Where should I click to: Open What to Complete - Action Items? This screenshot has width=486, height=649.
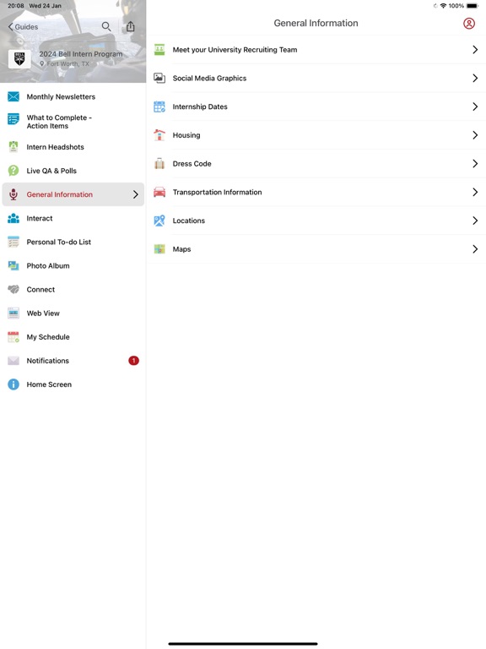(73, 122)
